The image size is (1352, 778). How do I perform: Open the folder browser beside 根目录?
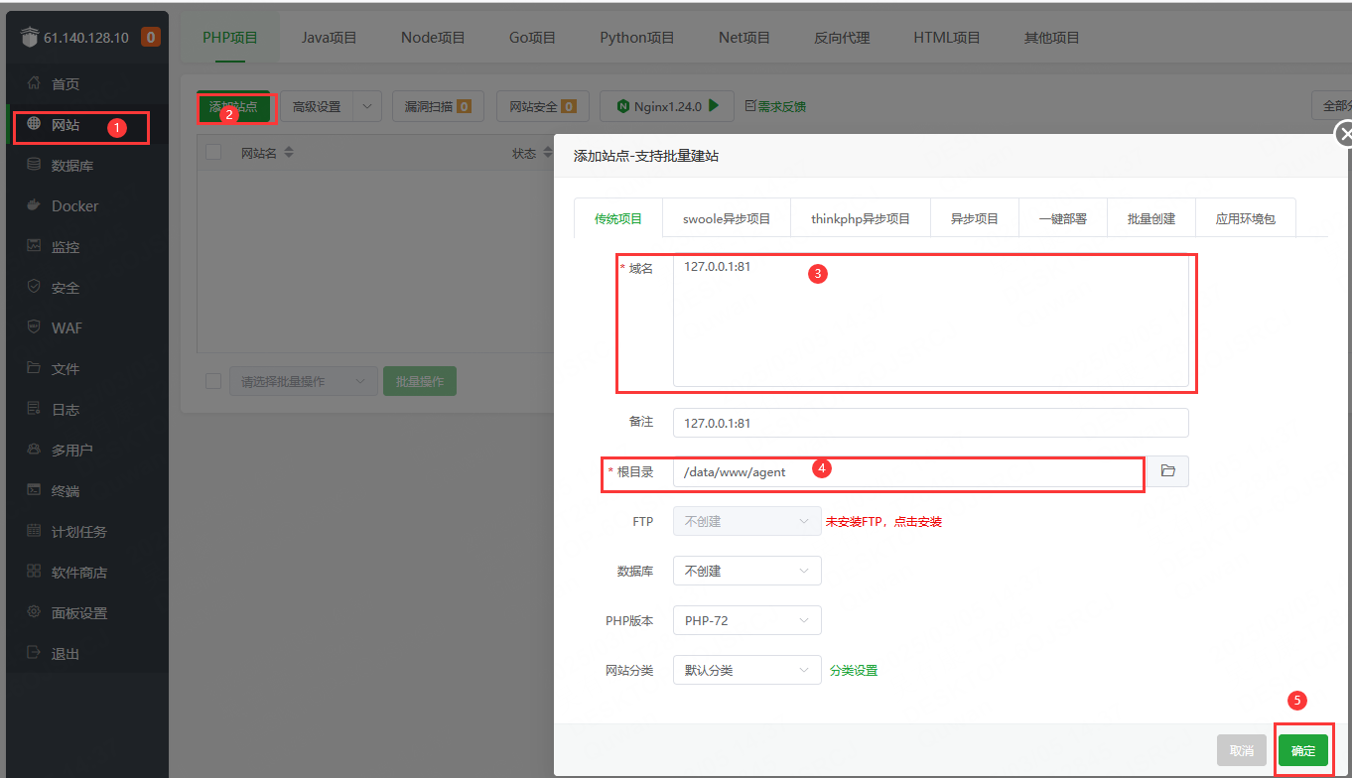pos(1167,471)
